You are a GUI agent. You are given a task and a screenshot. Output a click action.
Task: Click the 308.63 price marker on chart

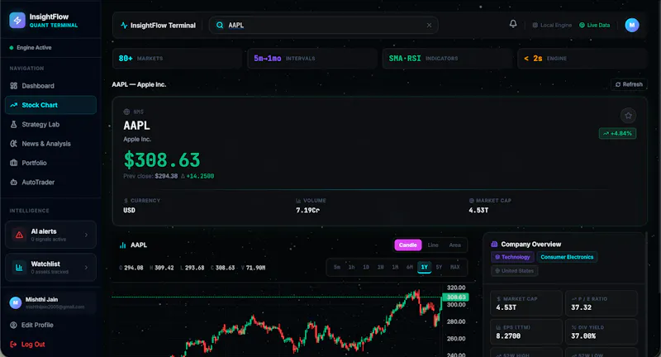point(456,297)
